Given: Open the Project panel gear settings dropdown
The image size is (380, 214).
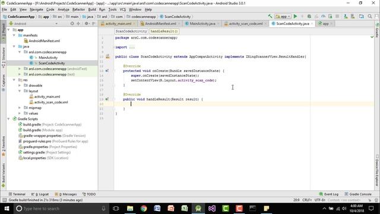Looking at the screenshot, I should click(87, 24).
